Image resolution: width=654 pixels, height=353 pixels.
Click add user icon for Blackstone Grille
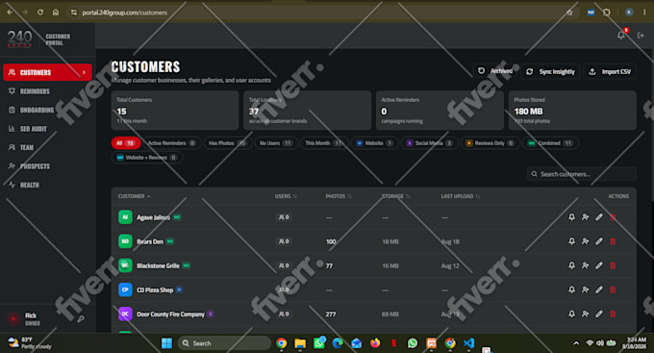coord(585,265)
